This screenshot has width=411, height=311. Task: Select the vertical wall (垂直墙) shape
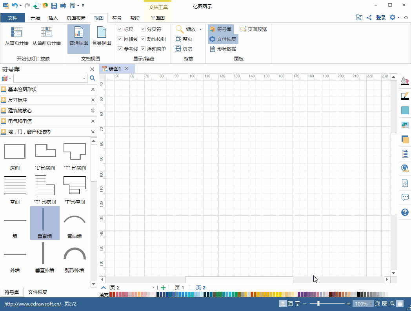45,223
